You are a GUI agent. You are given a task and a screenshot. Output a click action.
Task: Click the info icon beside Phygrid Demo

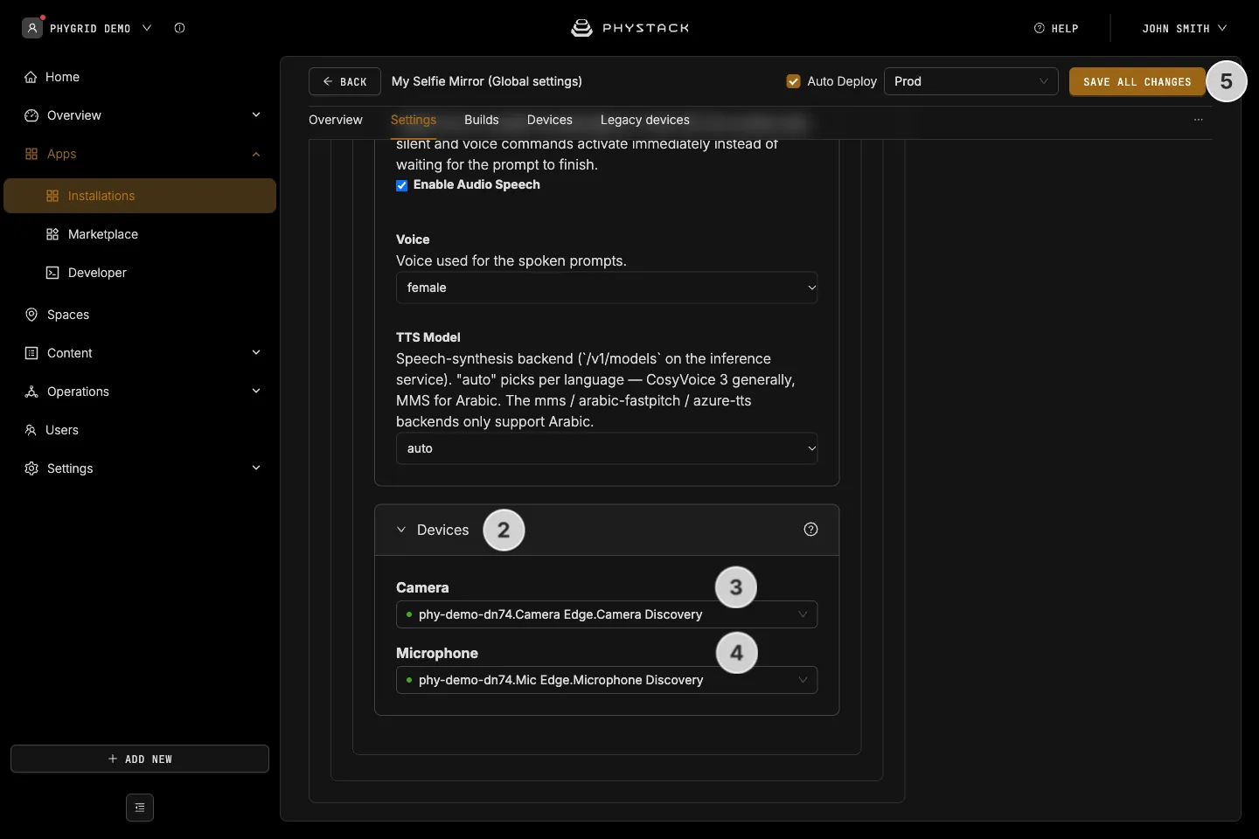point(179,28)
